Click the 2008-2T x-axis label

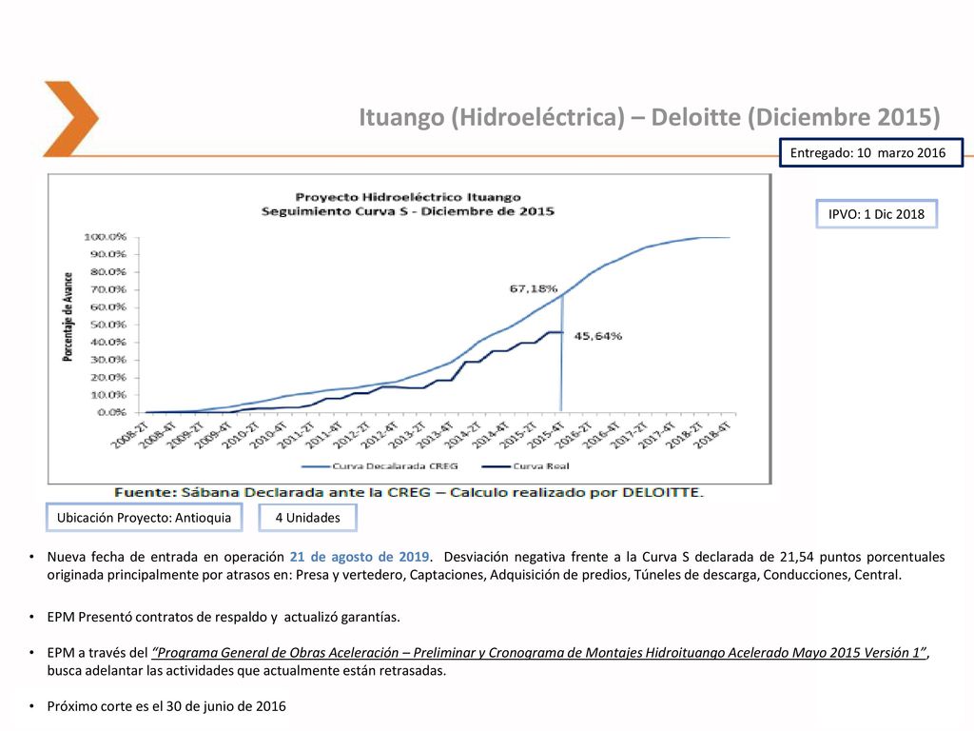129,434
